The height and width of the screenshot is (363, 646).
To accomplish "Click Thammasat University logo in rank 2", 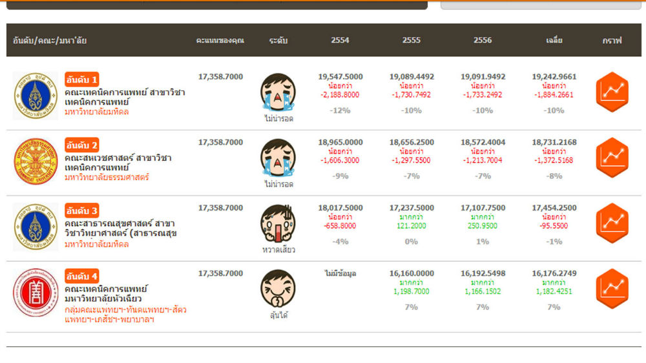I will pyautogui.click(x=36, y=161).
